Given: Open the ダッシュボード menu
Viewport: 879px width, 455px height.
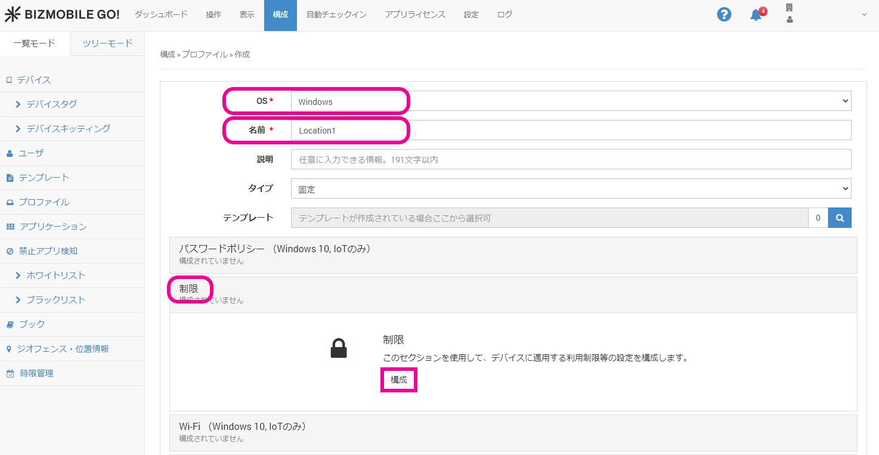Looking at the screenshot, I should 160,15.
